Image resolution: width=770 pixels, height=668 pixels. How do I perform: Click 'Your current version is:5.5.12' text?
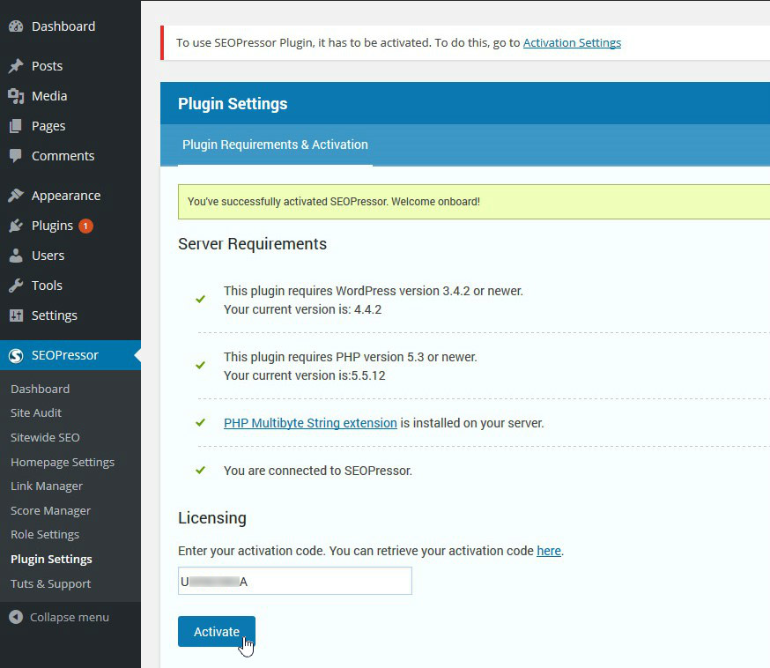pos(305,375)
